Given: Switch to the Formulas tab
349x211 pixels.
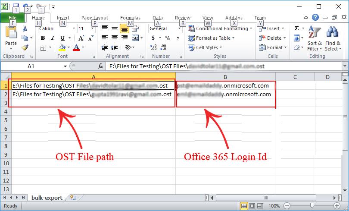Looking at the screenshot, I should click(x=130, y=18).
